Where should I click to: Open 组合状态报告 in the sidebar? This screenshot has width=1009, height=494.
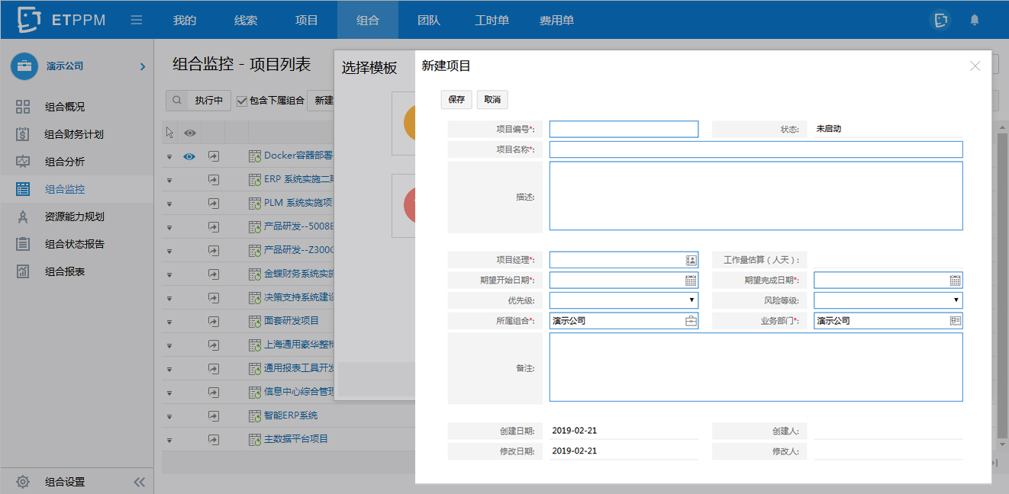coord(73,244)
